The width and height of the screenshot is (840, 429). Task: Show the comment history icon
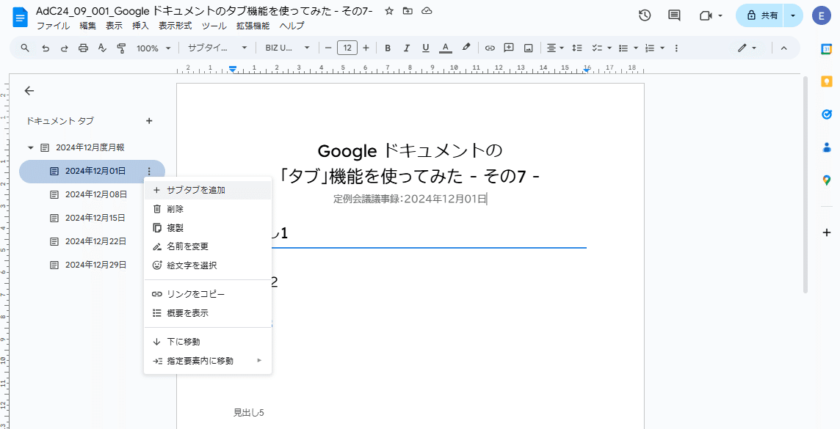click(675, 15)
